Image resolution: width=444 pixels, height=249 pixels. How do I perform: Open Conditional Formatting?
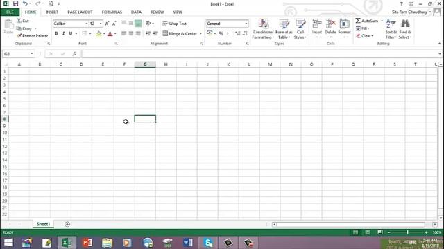263,29
